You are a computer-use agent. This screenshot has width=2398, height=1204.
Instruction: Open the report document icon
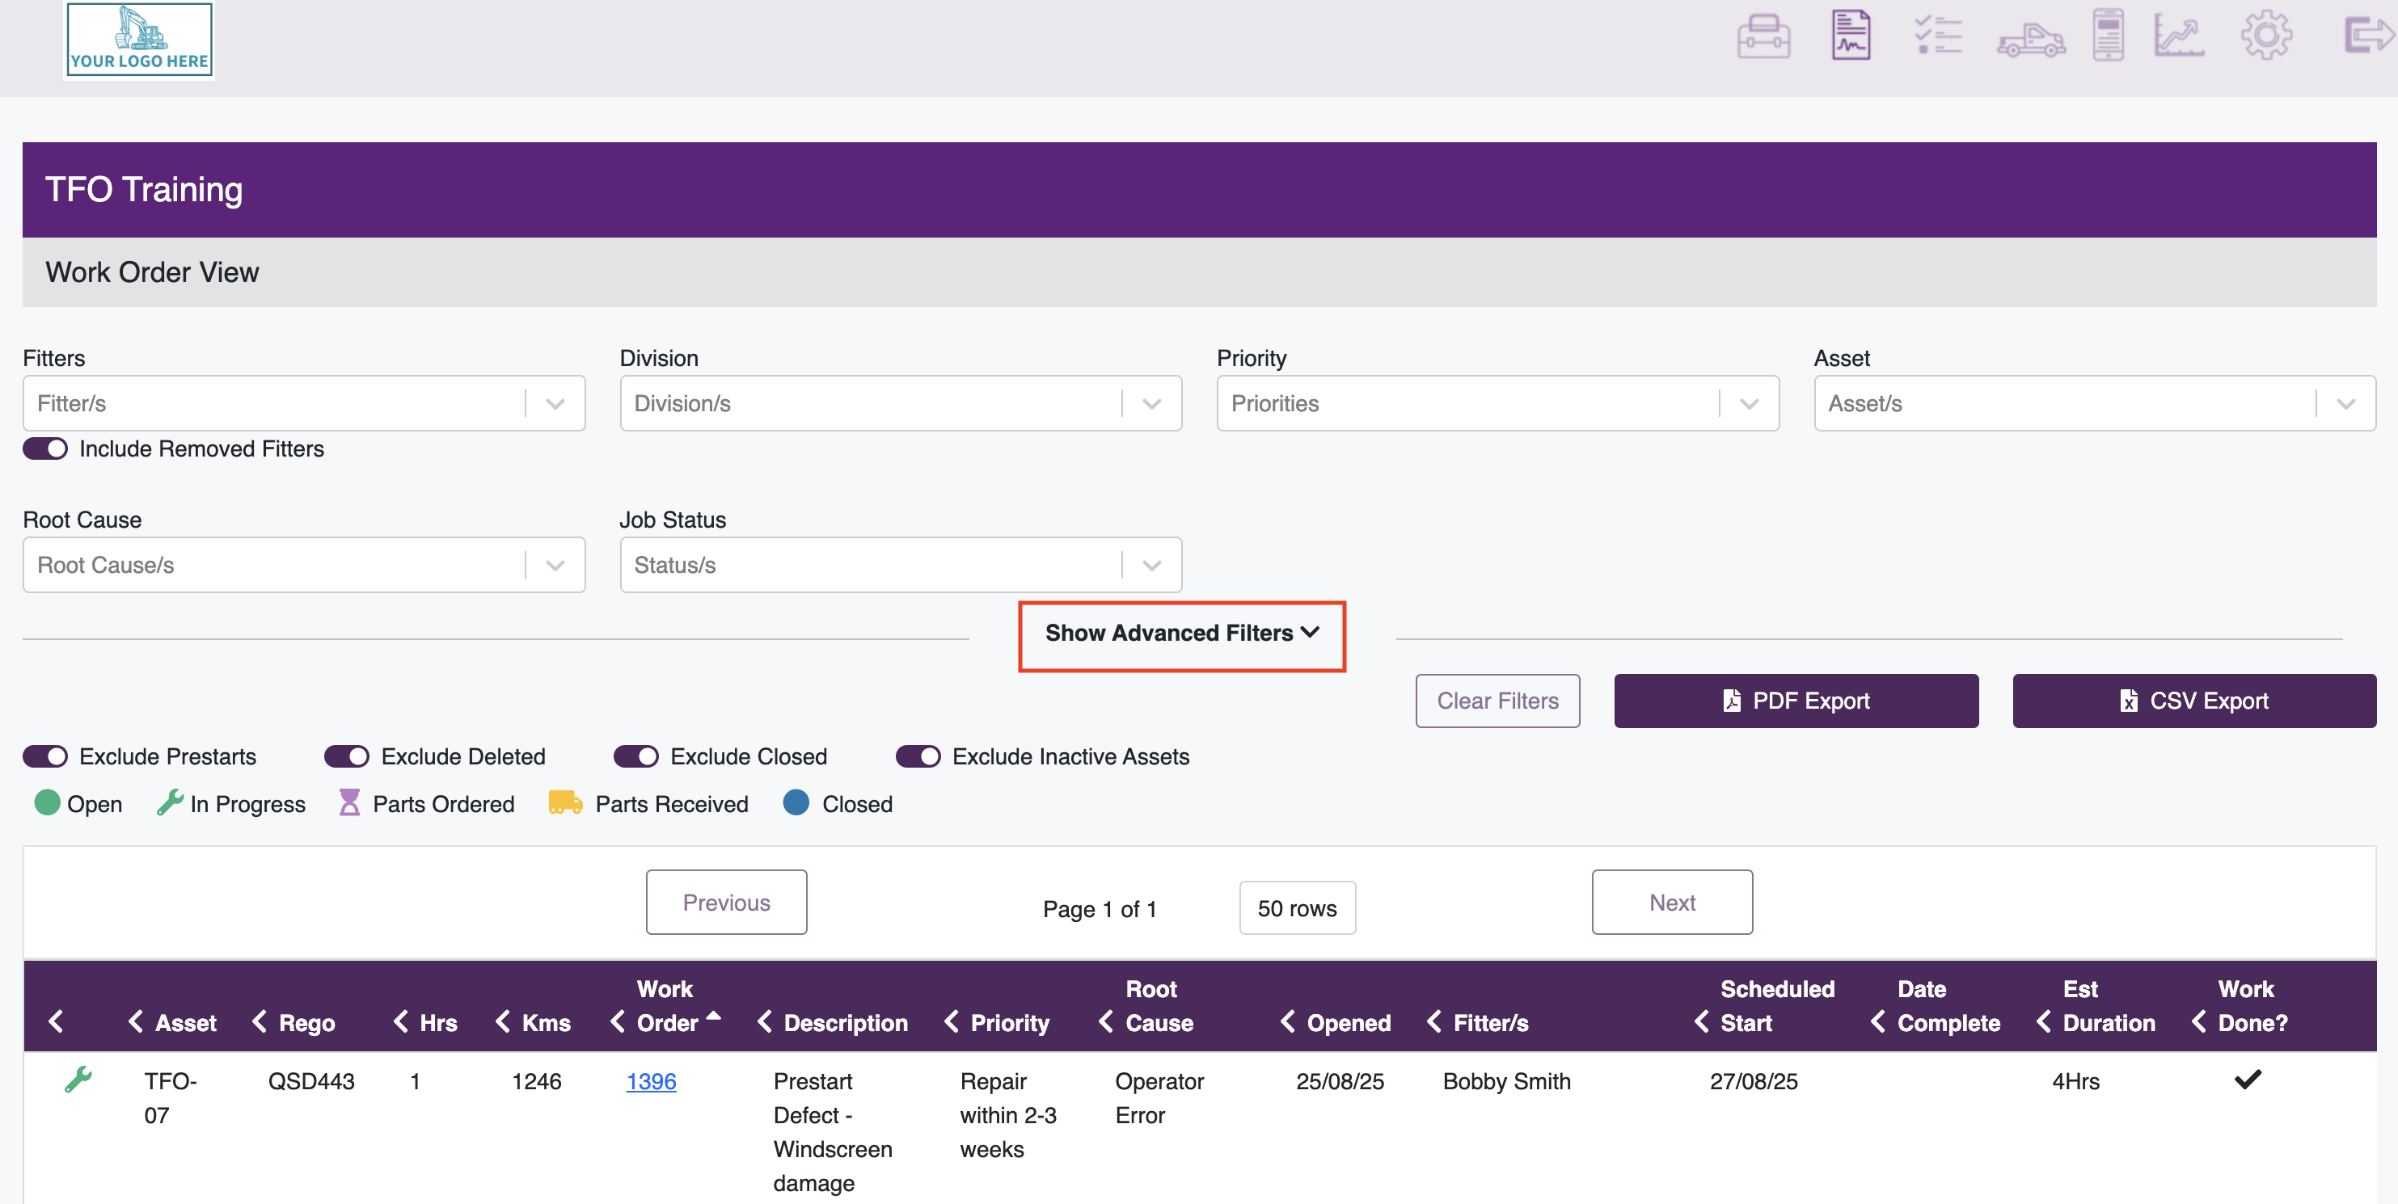1851,36
